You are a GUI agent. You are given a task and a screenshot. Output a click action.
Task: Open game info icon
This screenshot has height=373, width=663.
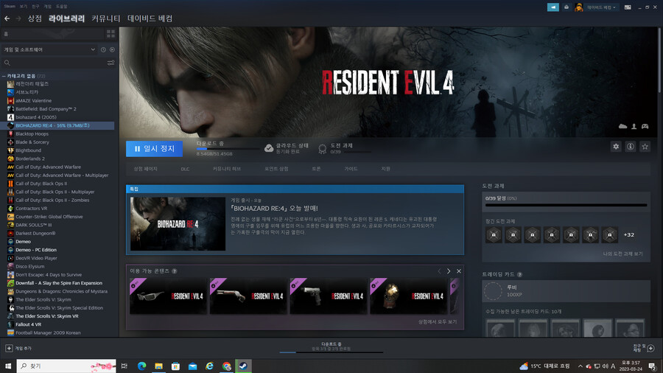click(x=630, y=147)
